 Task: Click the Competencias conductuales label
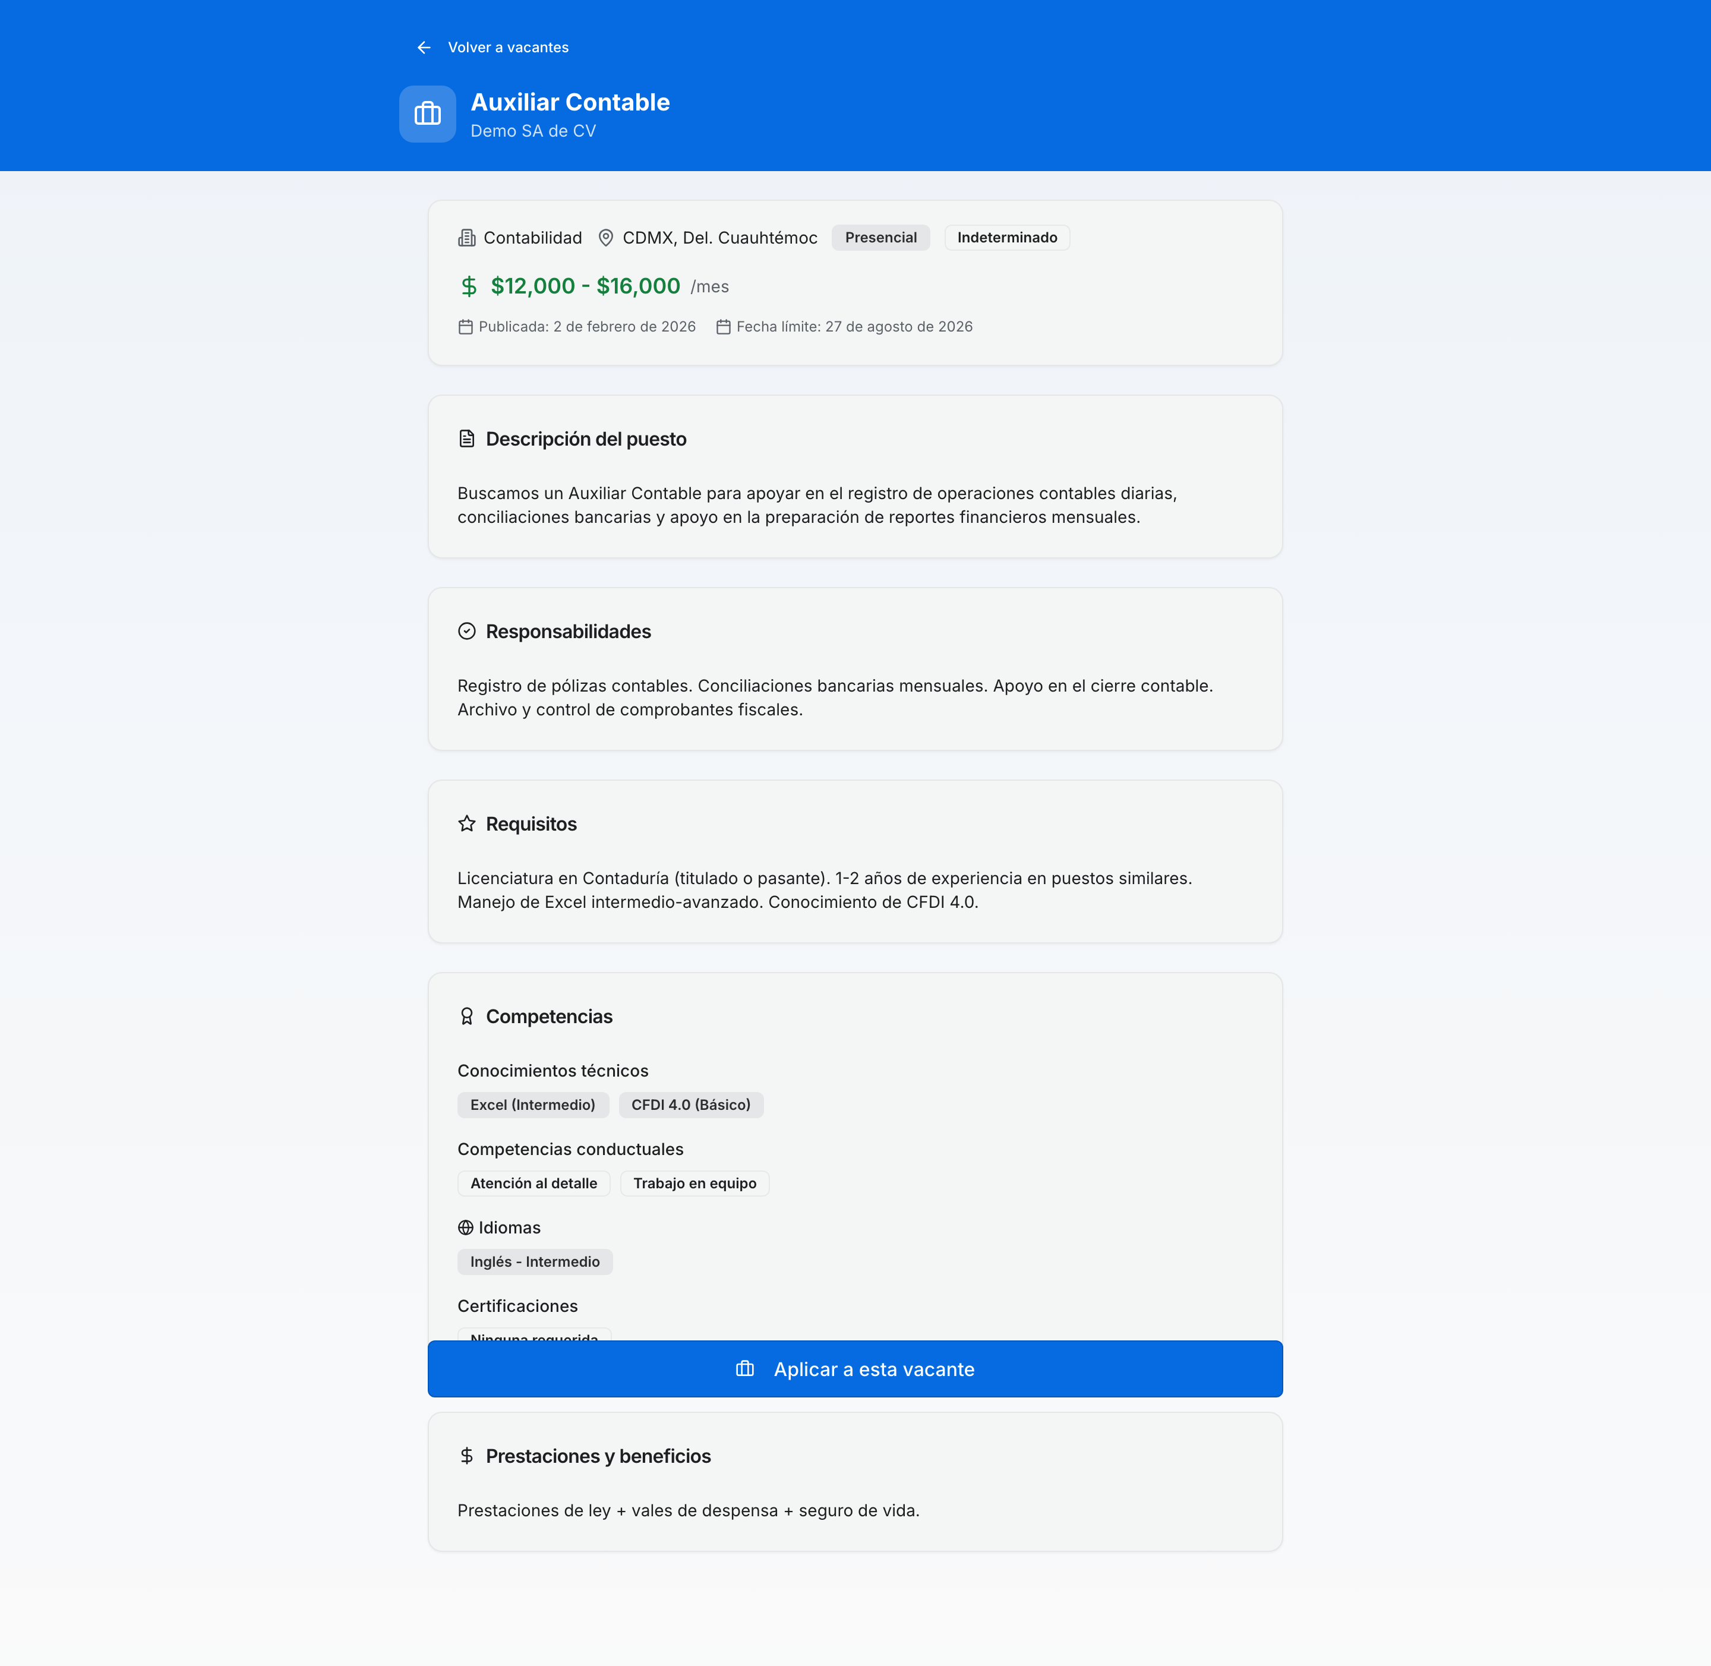pyautogui.click(x=570, y=1150)
